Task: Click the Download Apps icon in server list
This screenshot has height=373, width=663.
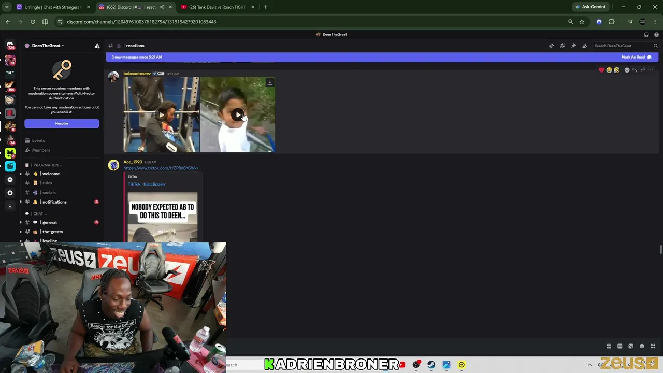Action: click(10, 206)
